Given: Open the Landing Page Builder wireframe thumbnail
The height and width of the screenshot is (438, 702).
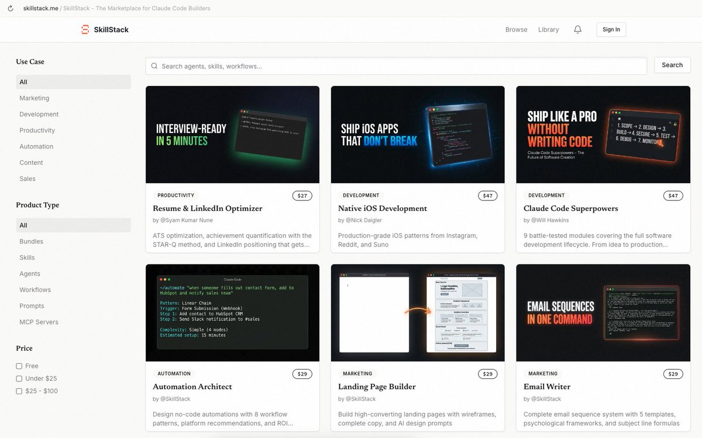Looking at the screenshot, I should [418, 313].
